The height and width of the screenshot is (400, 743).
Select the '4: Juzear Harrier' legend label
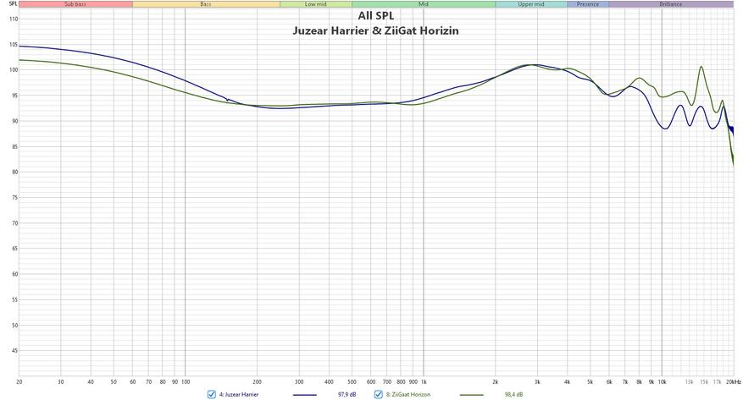239,394
